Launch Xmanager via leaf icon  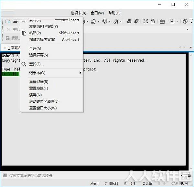point(136,21)
